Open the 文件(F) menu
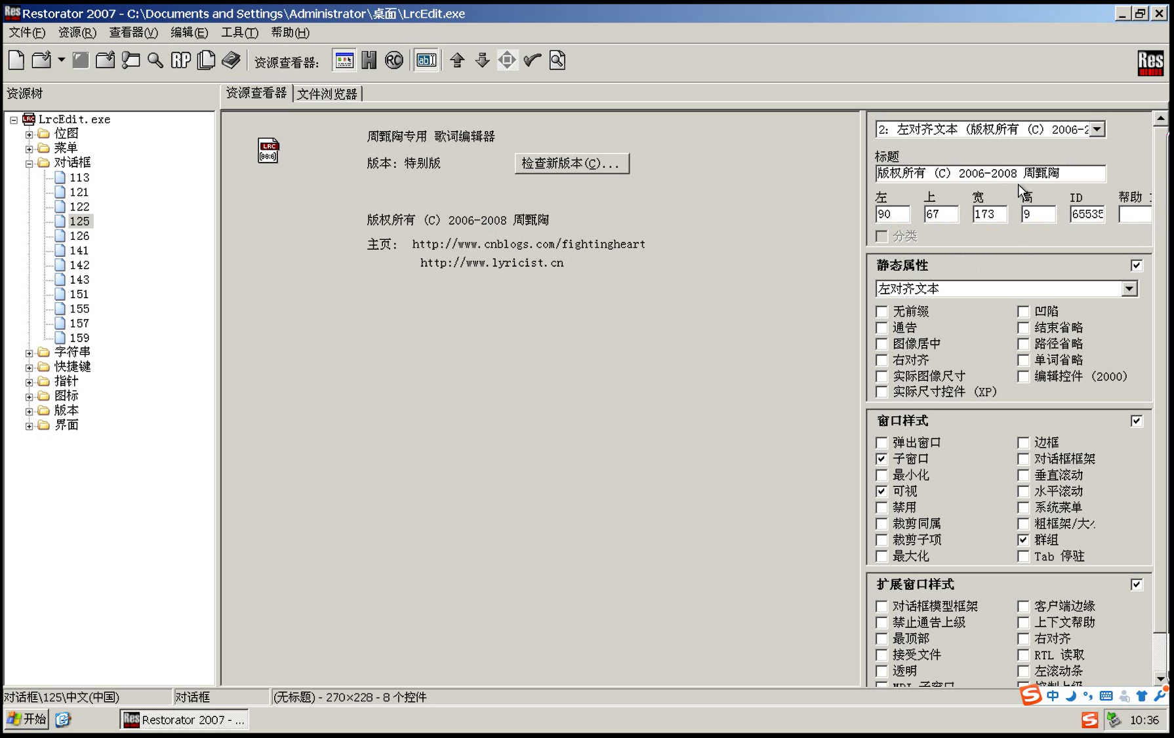 pos(27,32)
